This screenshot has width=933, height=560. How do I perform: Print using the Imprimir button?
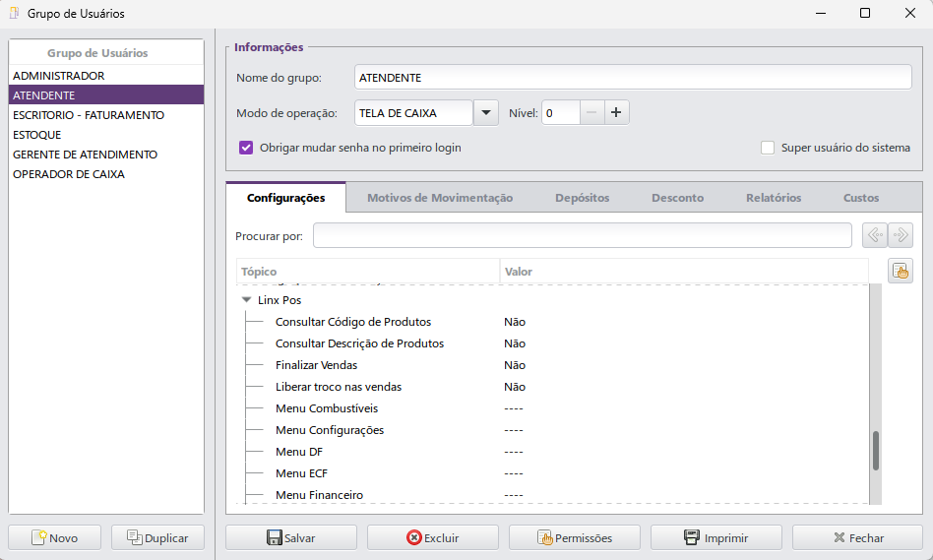[x=715, y=538]
